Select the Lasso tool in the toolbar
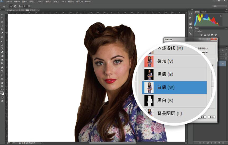The width and height of the screenshot is (228, 145). [x=2, y=22]
